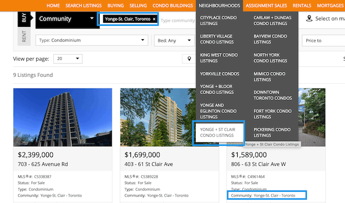The height and width of the screenshot is (203, 345).
Task: Click the map pin icon button
Action: click(x=189, y=59)
